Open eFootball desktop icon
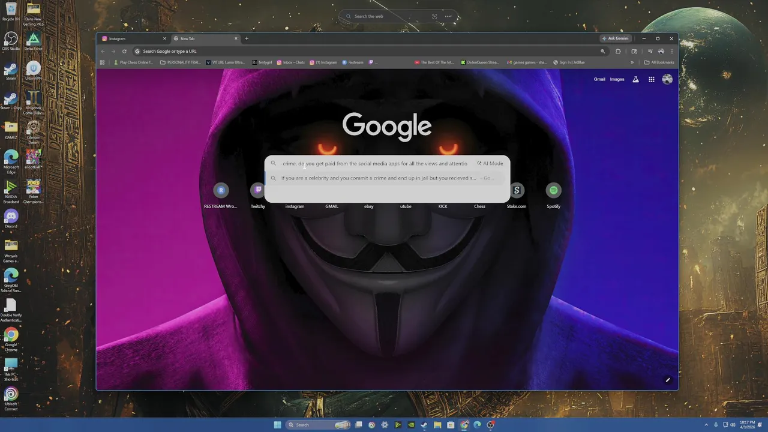 click(x=33, y=160)
